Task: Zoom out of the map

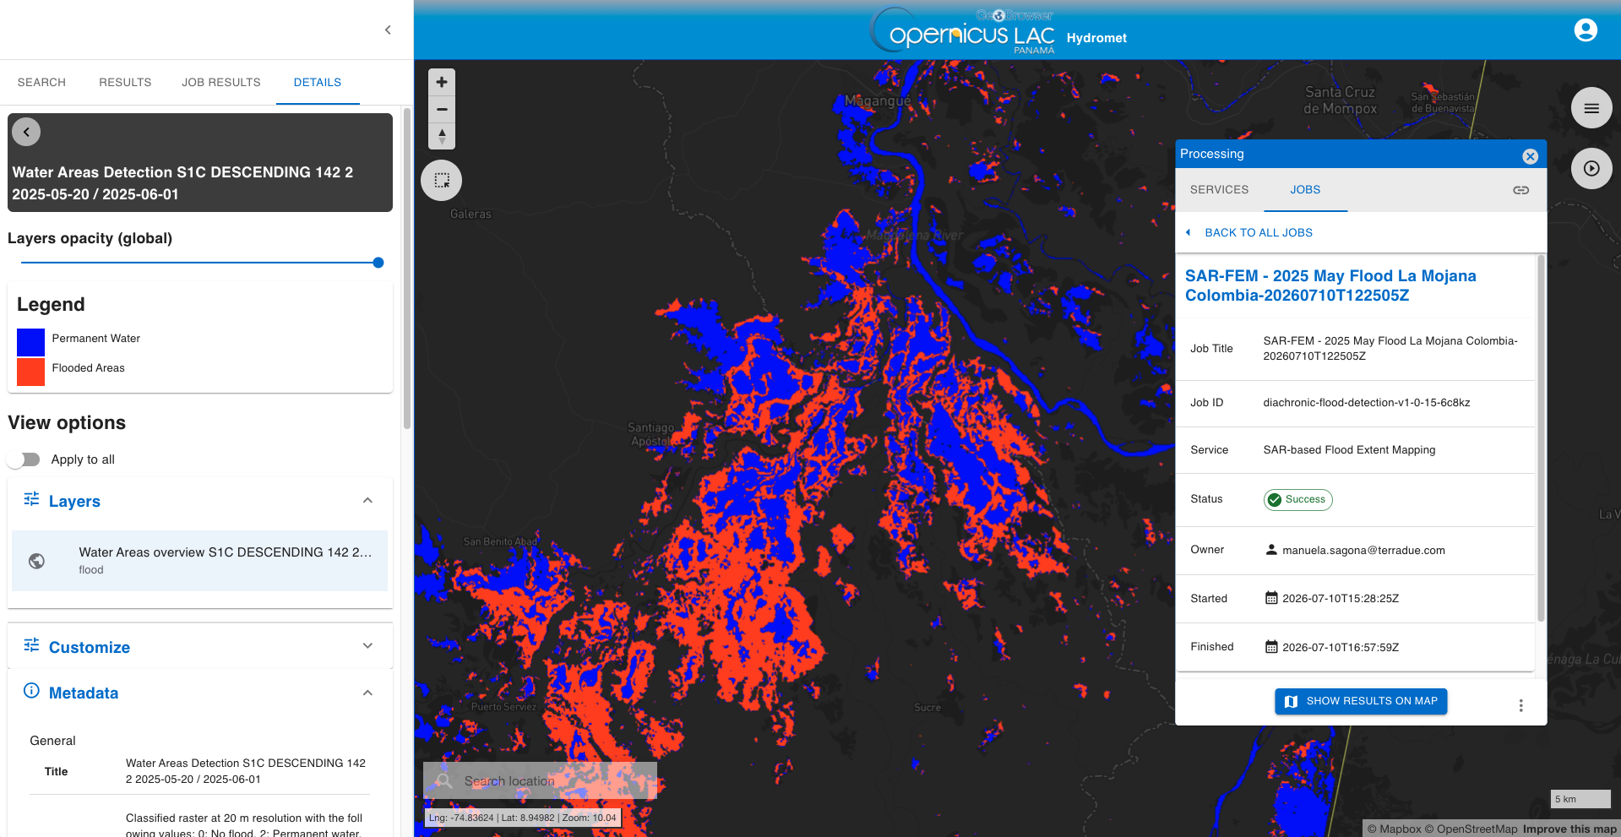Action: tap(442, 109)
